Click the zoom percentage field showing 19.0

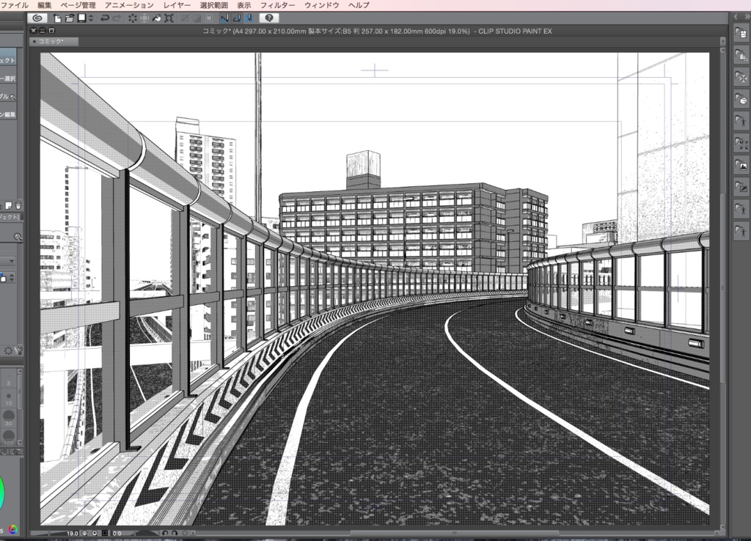click(73, 532)
